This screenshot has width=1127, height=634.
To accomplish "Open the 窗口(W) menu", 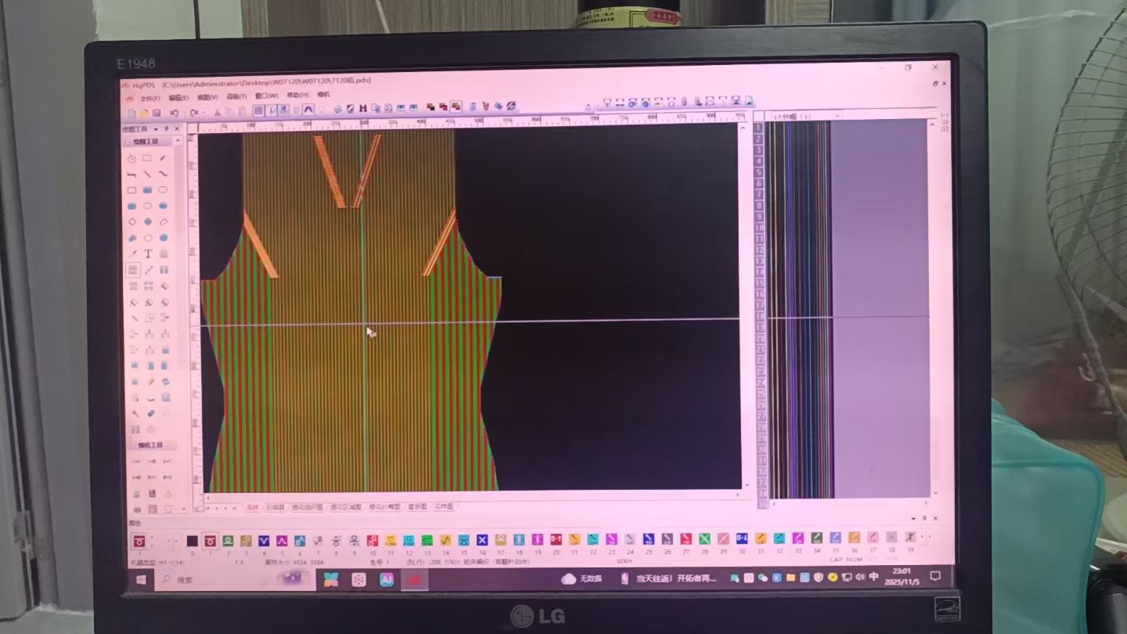I will (266, 96).
